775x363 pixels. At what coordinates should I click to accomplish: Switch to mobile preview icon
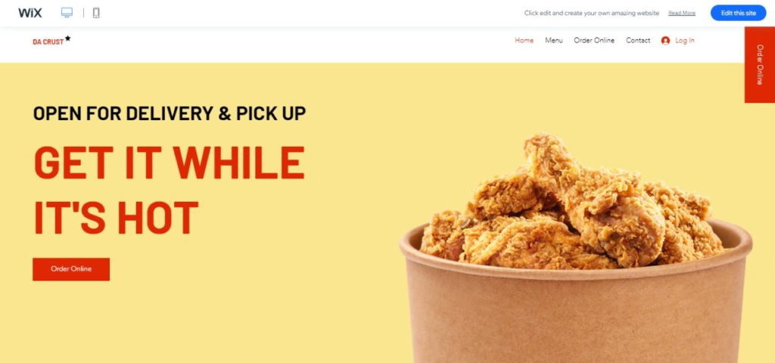click(x=96, y=13)
